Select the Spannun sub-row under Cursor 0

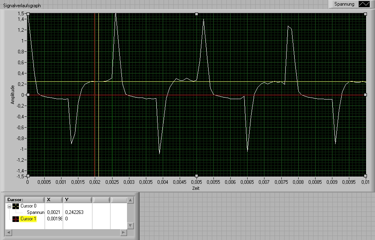tap(36, 212)
